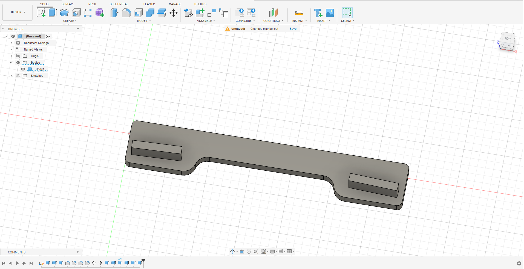Open the SHEET METAL tab
The height and width of the screenshot is (269, 524).
coord(119,4)
